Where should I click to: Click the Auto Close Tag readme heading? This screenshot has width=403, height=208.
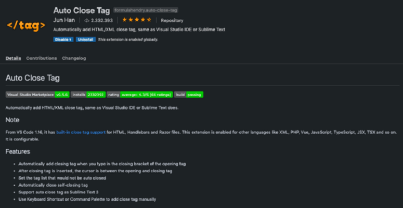tap(33, 78)
